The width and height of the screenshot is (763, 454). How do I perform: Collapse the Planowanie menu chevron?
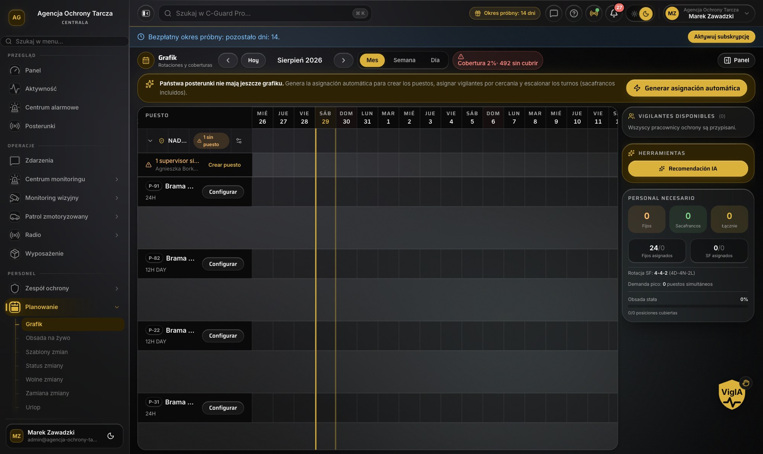click(x=117, y=307)
